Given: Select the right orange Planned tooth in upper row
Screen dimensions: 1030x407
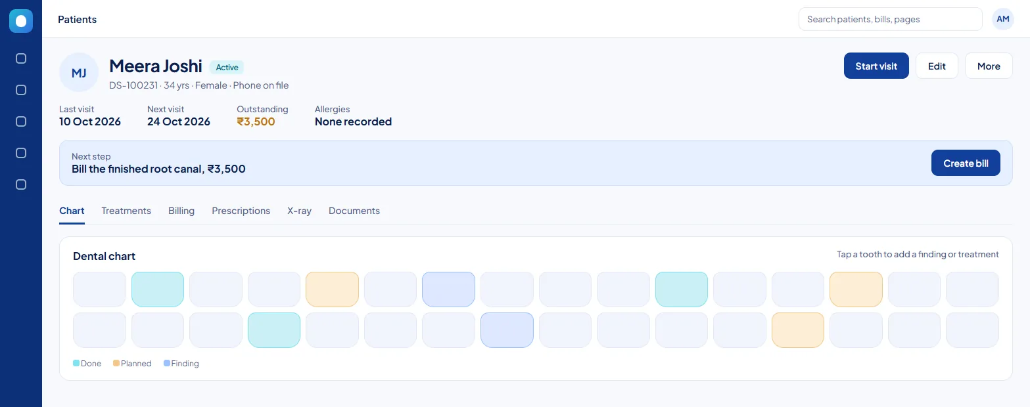Looking at the screenshot, I should click(856, 289).
